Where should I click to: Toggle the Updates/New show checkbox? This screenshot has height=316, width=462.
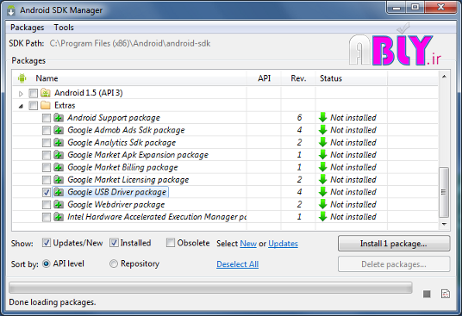[x=47, y=243]
